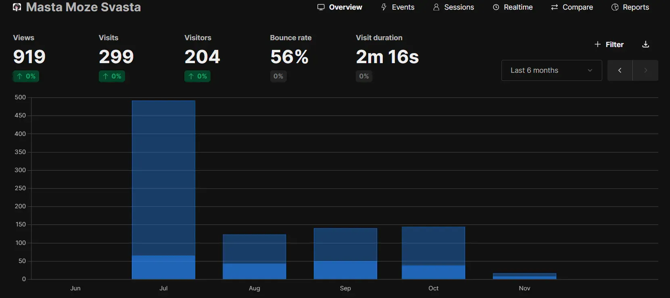Open the Last 6 months date range dropdown

click(x=551, y=70)
